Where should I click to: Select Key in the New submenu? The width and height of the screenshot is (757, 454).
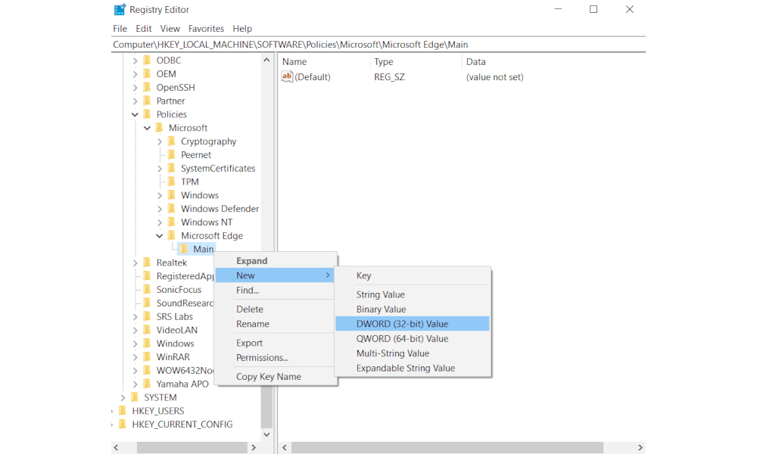pos(413,275)
